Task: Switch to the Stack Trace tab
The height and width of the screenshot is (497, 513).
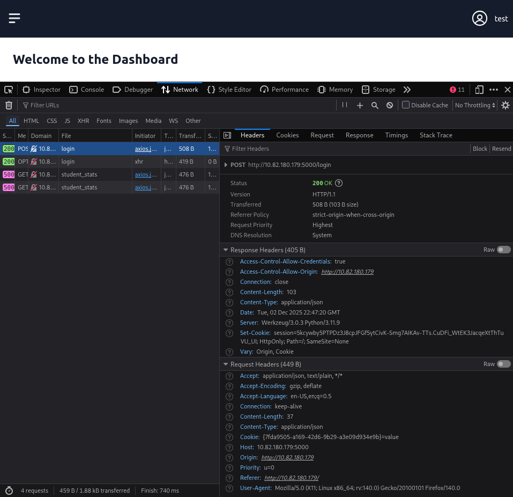Action: 436,135
